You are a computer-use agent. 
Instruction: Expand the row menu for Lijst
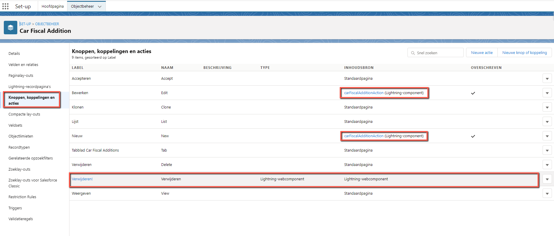coord(547,122)
